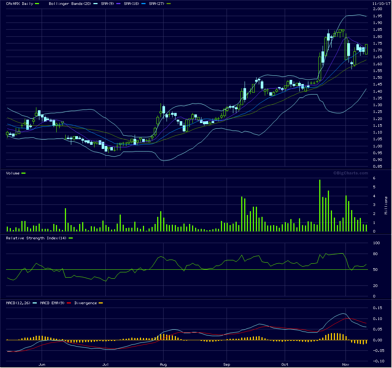392x368 pixels.
Task: Click the yellow Divergence legend swatch
Action: point(101,303)
